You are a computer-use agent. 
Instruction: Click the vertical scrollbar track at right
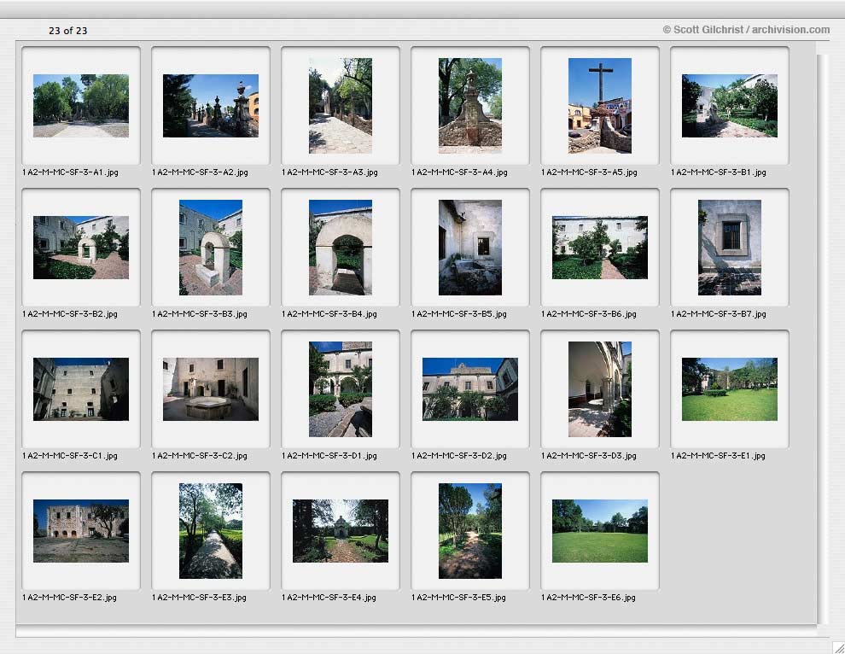pos(822,340)
